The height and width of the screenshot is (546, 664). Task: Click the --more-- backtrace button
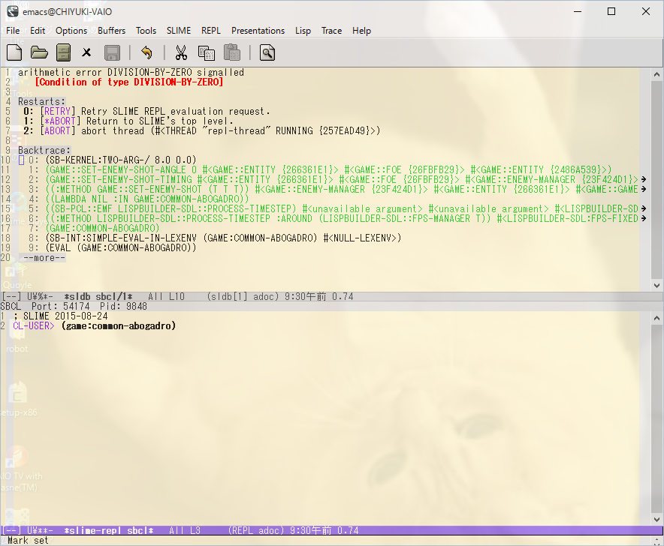tap(44, 257)
